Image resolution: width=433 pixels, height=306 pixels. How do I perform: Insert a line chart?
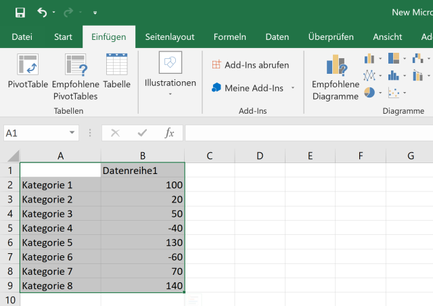369,75
